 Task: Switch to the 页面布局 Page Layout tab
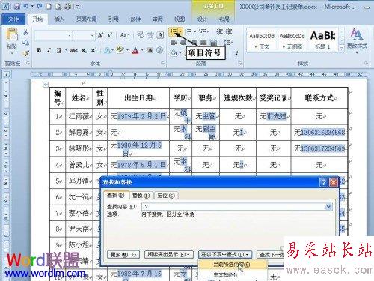[x=86, y=19]
